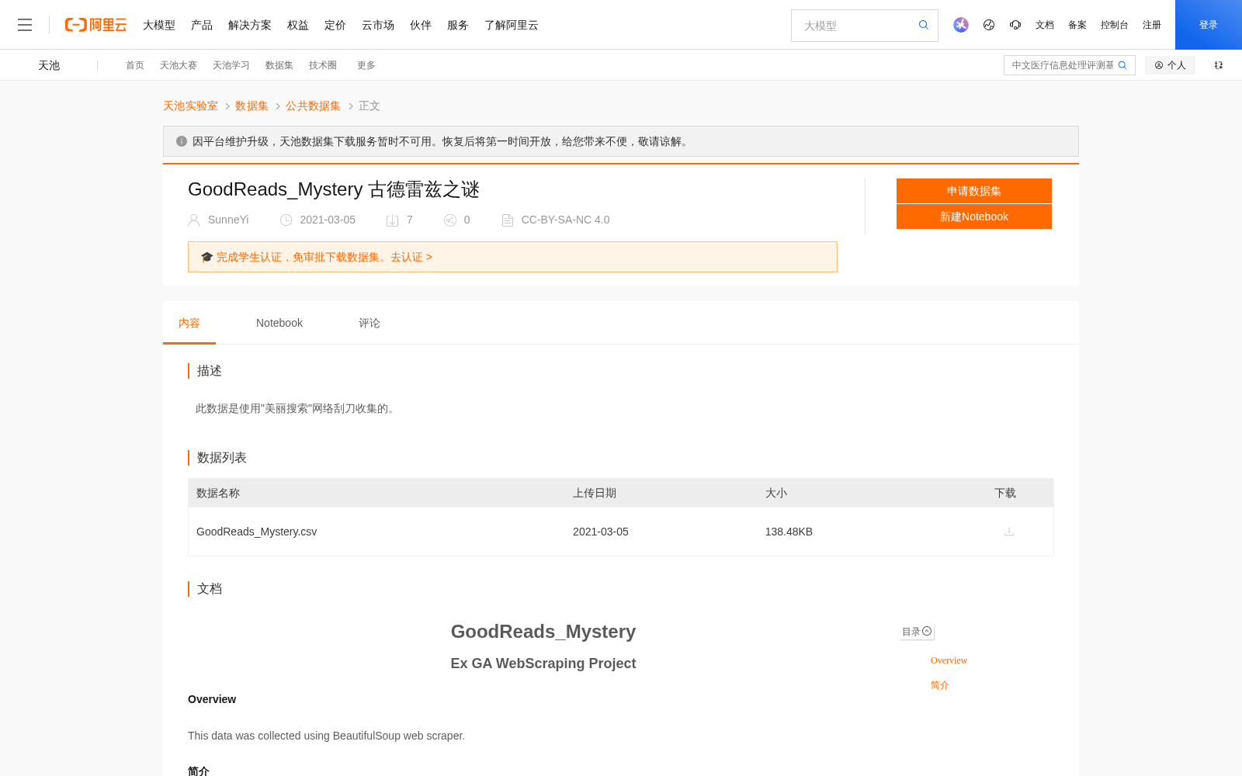Viewport: 1242px width, 776px height.
Task: Click the student certification 去认证 banner link
Action: pyautogui.click(x=411, y=257)
